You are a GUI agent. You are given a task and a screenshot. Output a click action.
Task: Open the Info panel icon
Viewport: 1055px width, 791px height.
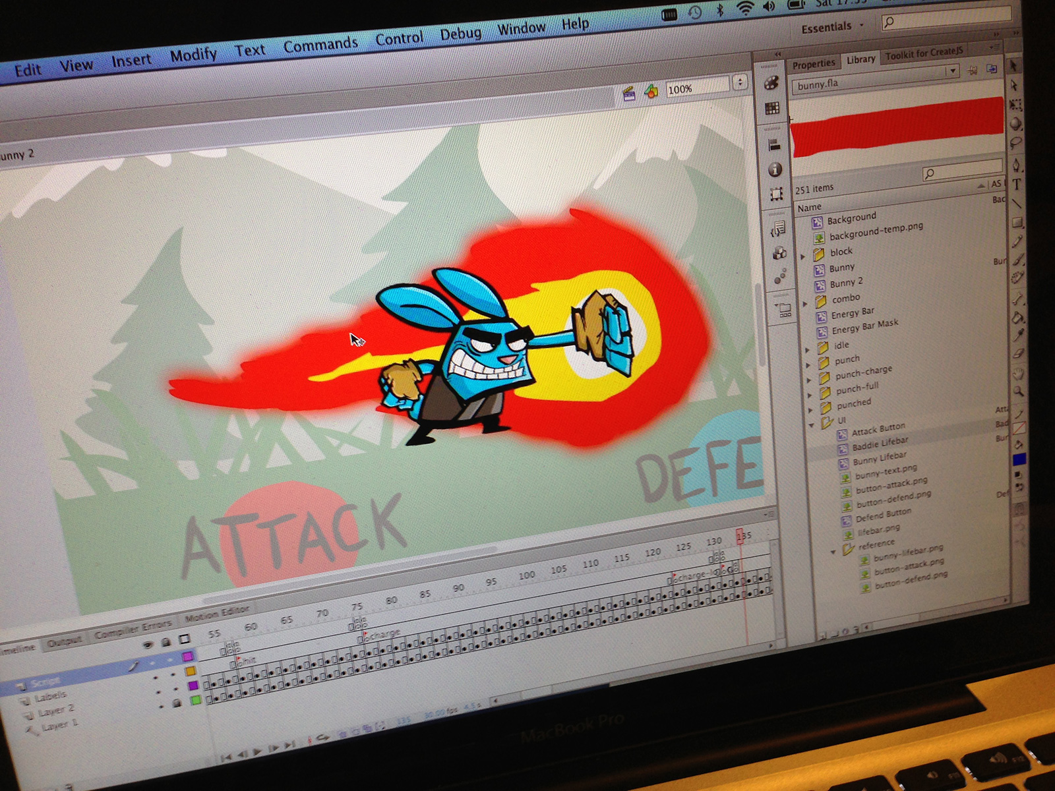pos(775,169)
